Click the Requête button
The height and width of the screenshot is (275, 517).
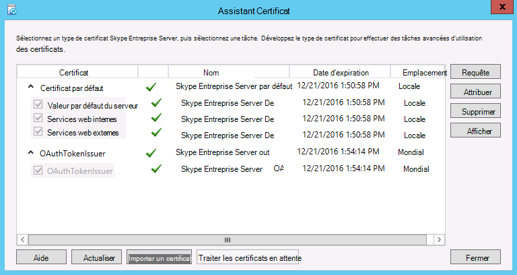(x=475, y=71)
